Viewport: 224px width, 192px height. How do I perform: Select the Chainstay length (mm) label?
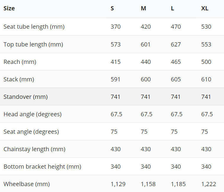click(x=35, y=149)
